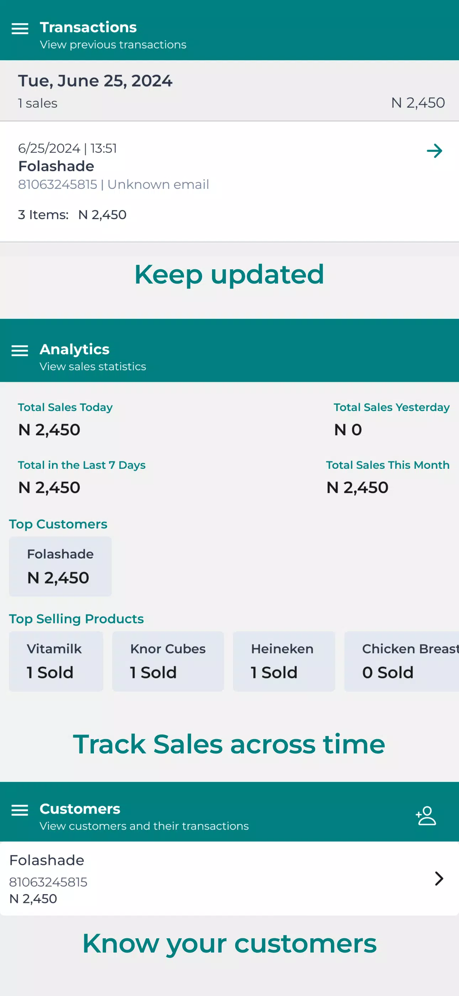459x996 pixels.
Task: Open Folashade's transaction with the arrow icon
Action: pyautogui.click(x=434, y=151)
